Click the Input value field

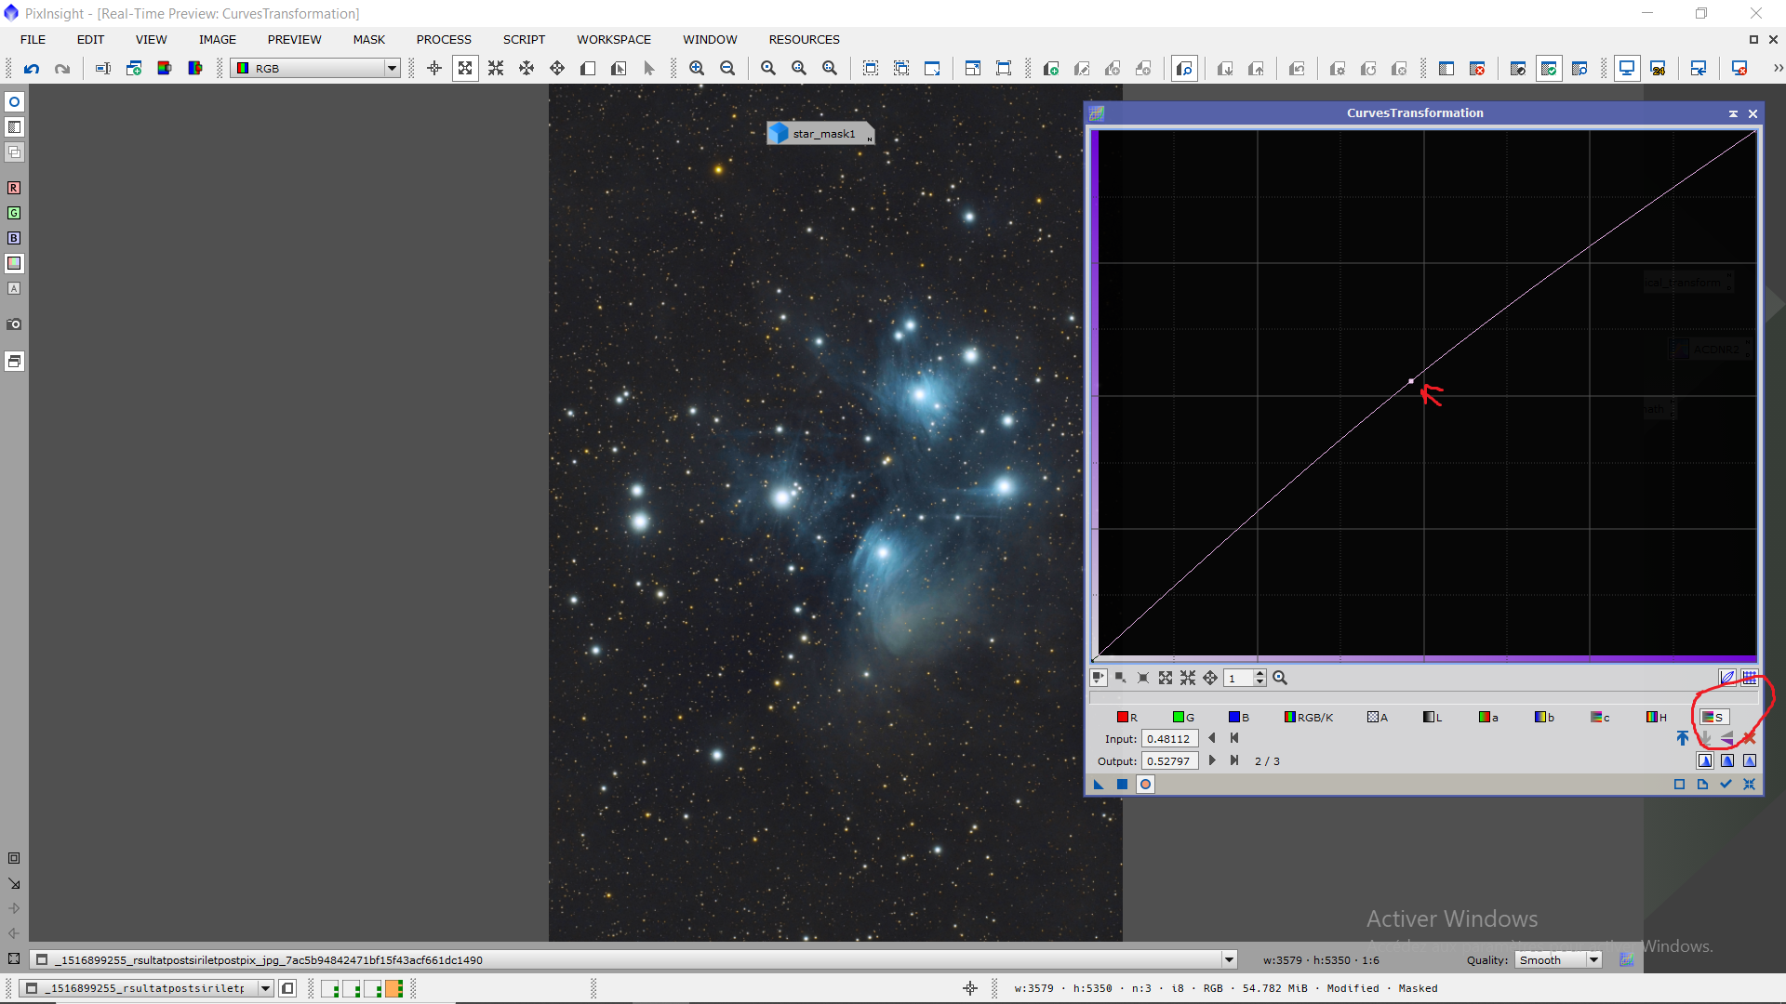point(1169,739)
